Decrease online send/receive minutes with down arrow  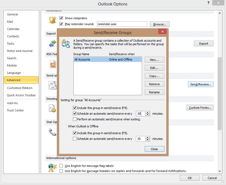pyautogui.click(x=147, y=115)
